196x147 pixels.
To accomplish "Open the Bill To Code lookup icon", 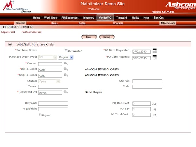I will click(66, 69).
